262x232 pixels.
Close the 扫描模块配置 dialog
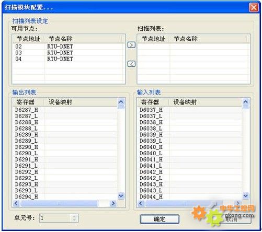coord(254,7)
